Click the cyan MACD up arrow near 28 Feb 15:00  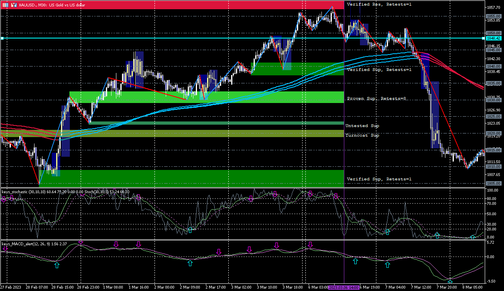[x=57, y=265]
